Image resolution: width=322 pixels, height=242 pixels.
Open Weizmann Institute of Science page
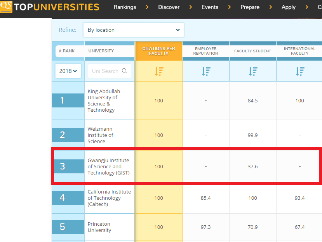point(101,135)
